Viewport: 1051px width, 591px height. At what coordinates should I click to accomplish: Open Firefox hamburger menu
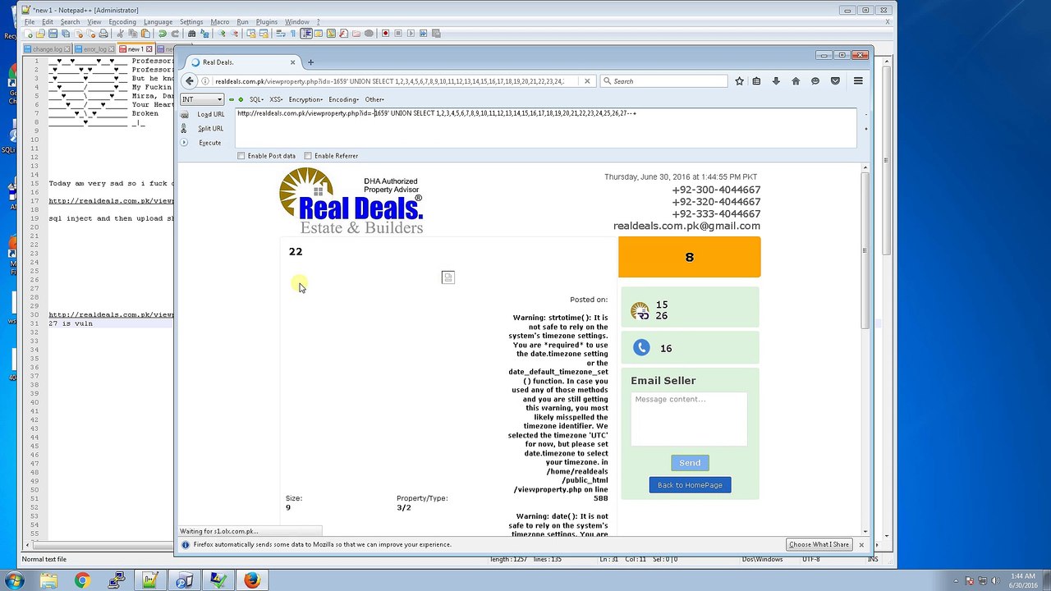[x=858, y=81]
